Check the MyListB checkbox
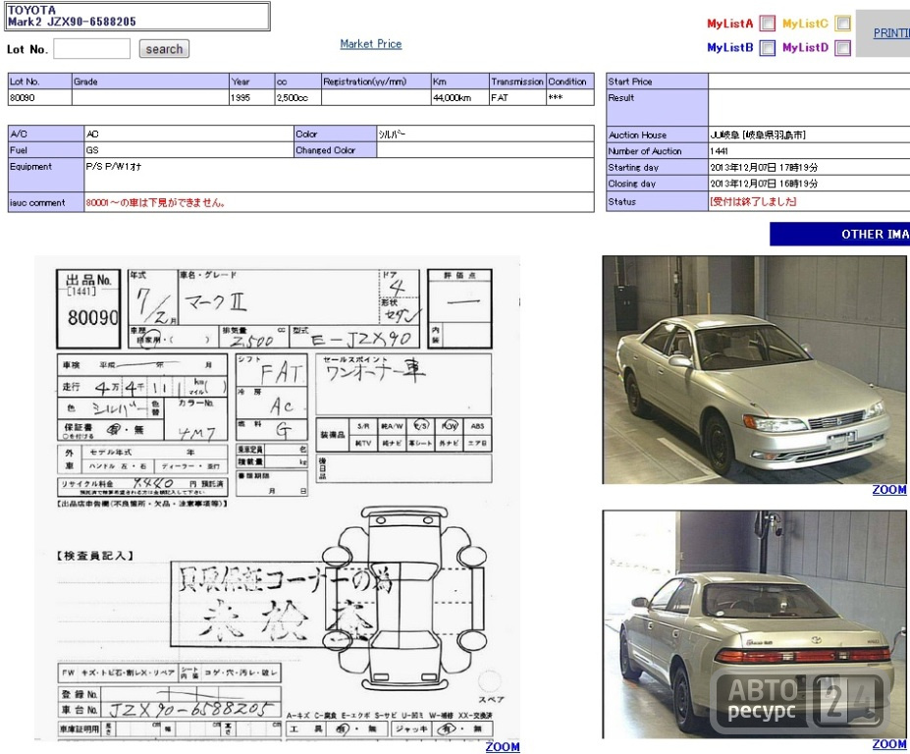The image size is (910, 754). pos(768,47)
